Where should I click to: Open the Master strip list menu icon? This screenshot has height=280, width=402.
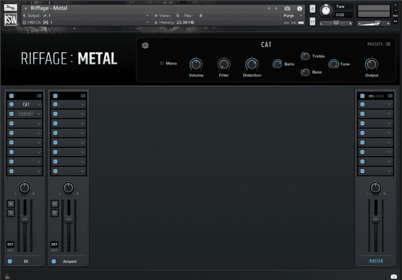click(390, 96)
